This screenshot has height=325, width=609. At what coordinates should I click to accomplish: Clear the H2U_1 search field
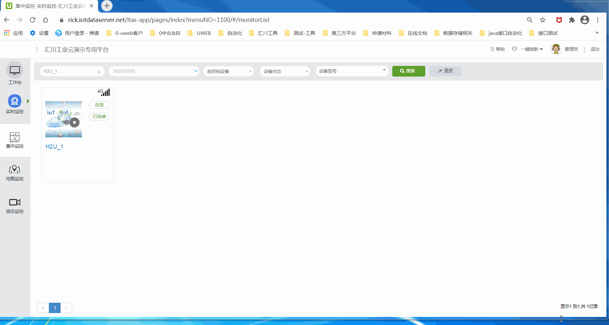tap(99, 72)
